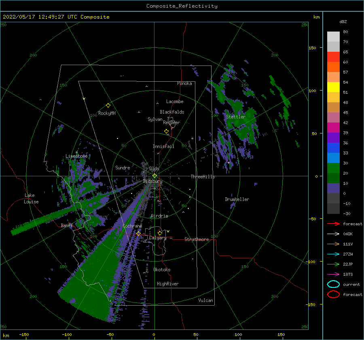
Task: Click the yellow radar site diamond at Olds
Action: tap(154, 176)
